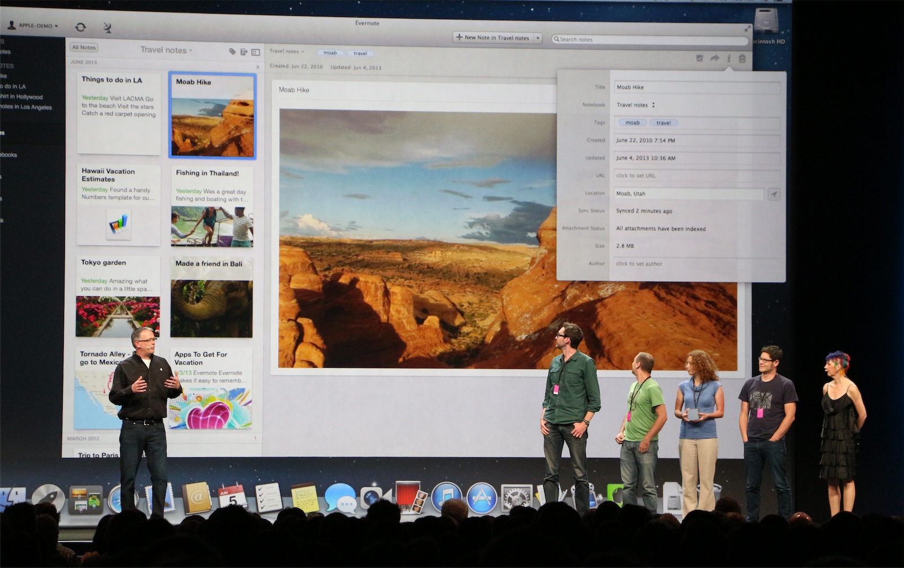Click the share notebook icon in the note list header
Image resolution: width=904 pixels, height=568 pixels.
(x=244, y=52)
